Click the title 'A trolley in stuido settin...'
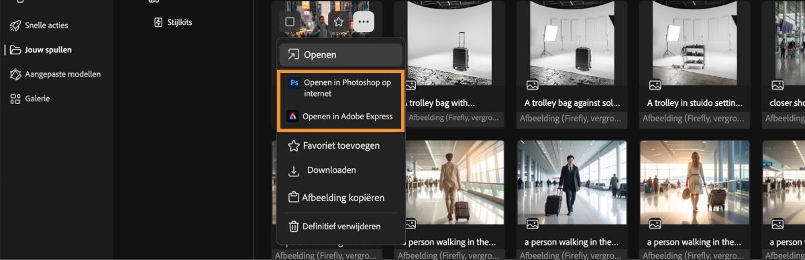The width and height of the screenshot is (805, 260). click(694, 103)
